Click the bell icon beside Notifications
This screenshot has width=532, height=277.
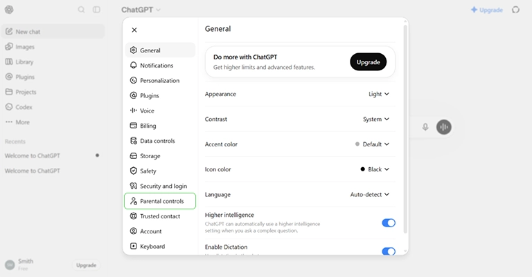133,65
